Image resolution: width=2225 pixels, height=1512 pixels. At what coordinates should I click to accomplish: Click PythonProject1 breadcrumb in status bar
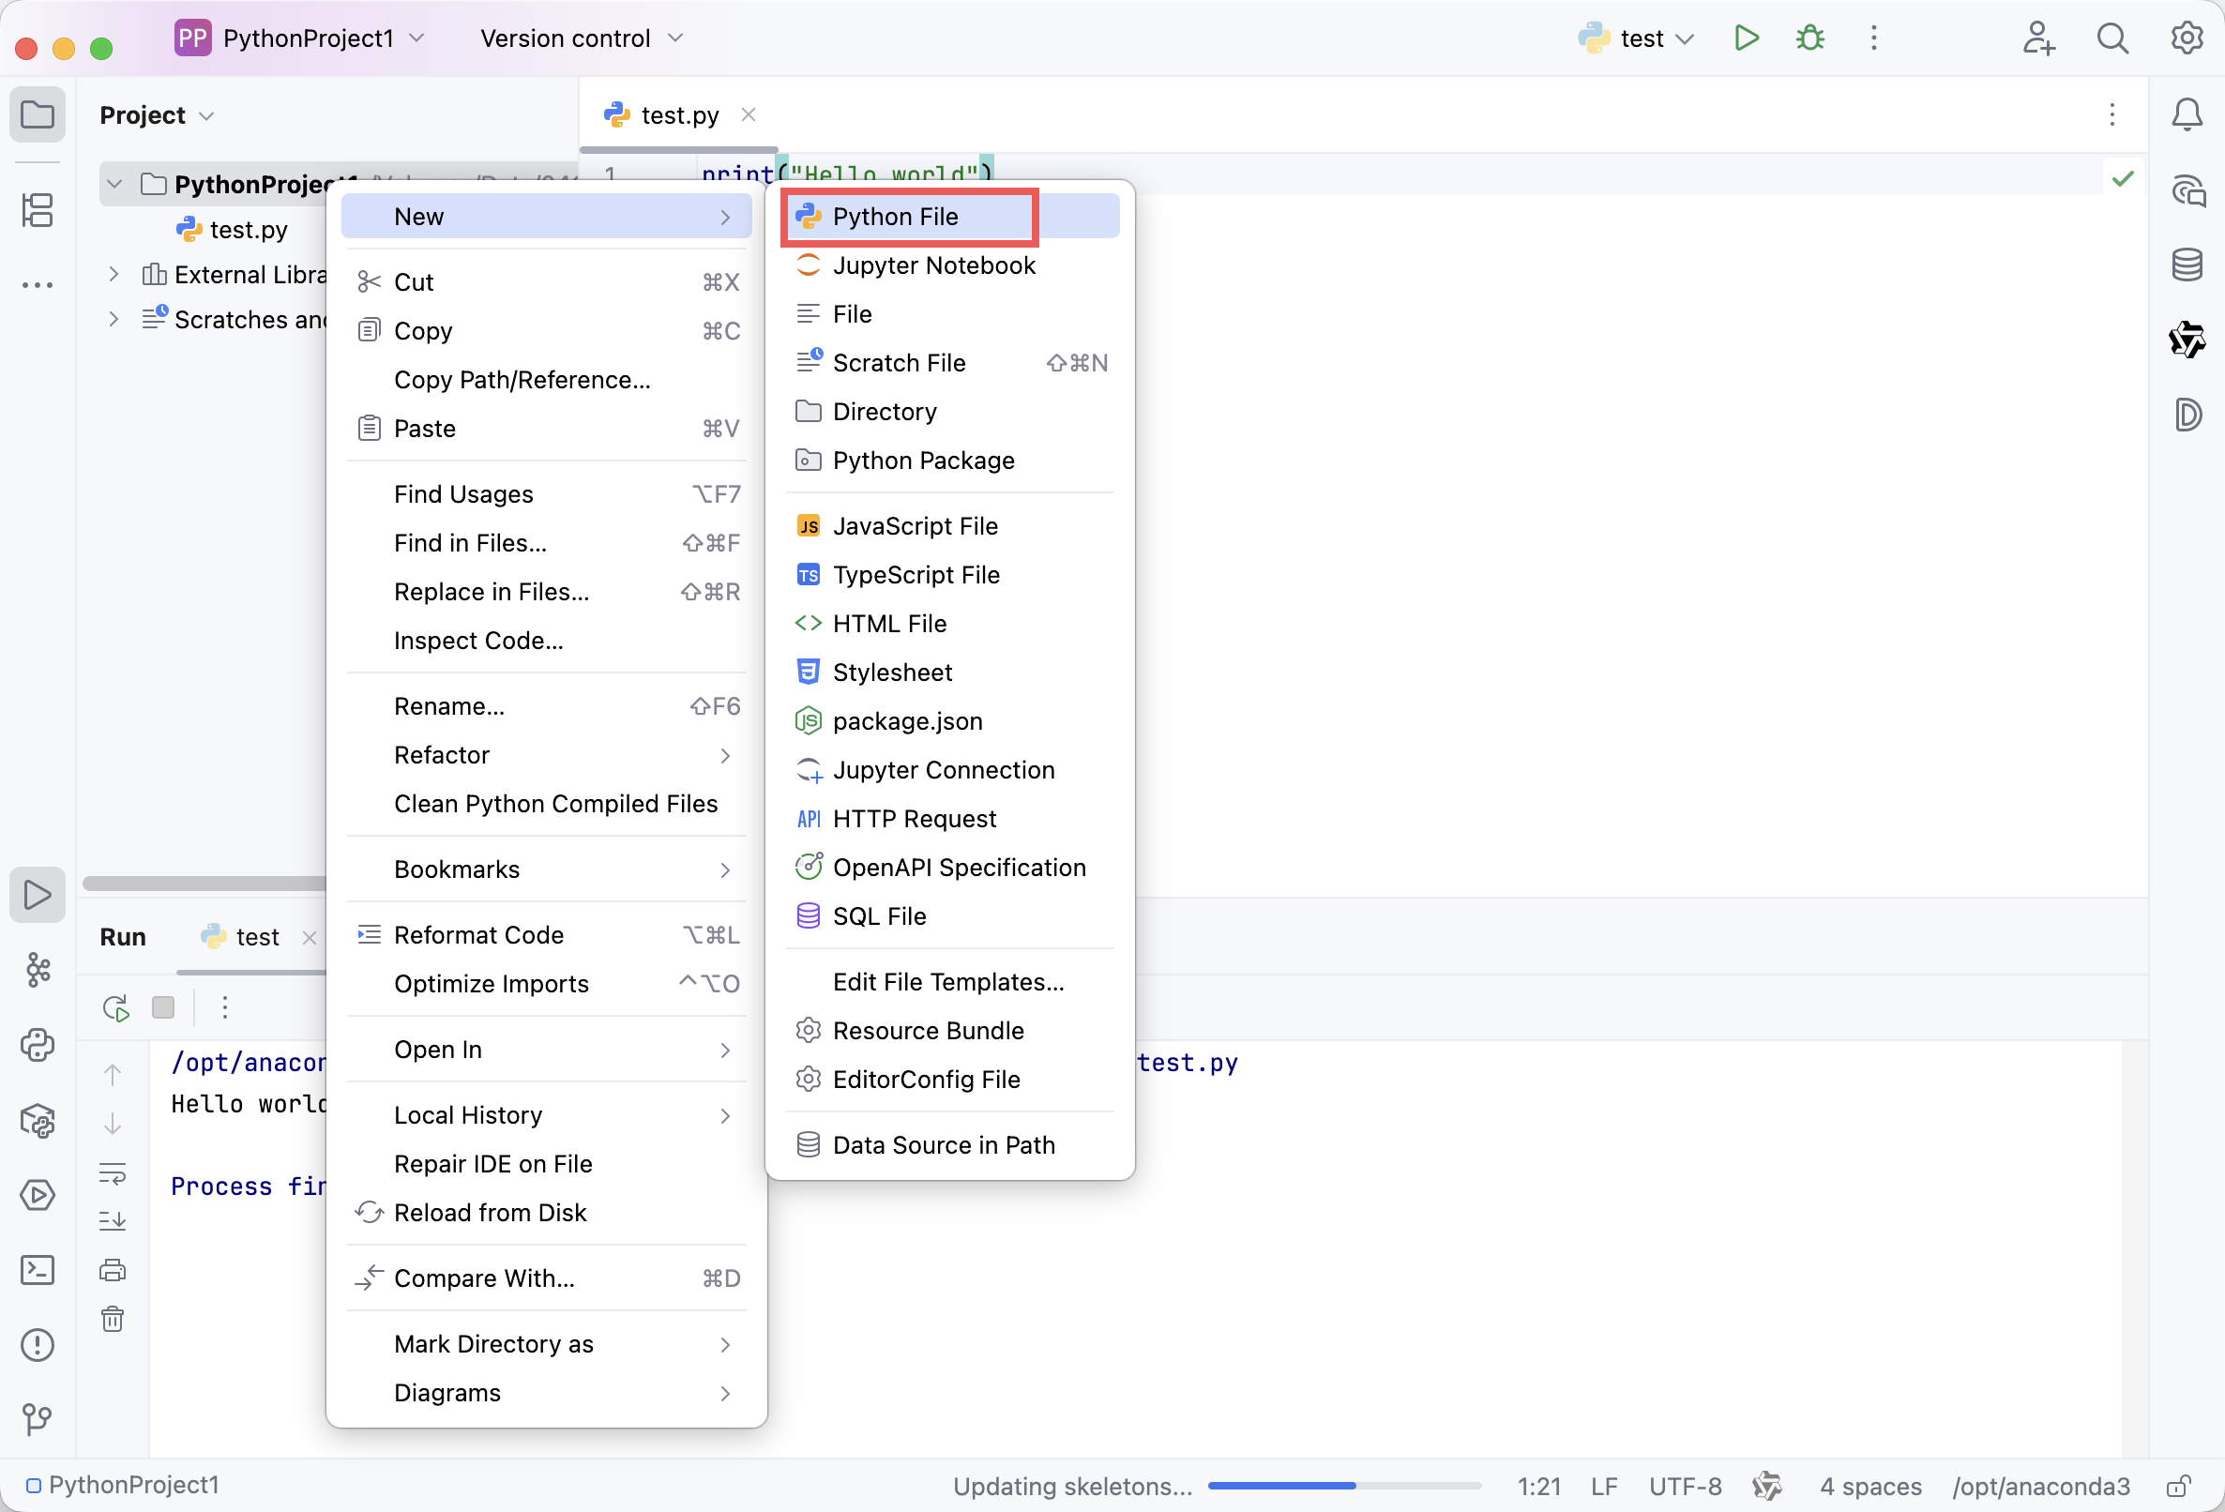click(x=124, y=1485)
